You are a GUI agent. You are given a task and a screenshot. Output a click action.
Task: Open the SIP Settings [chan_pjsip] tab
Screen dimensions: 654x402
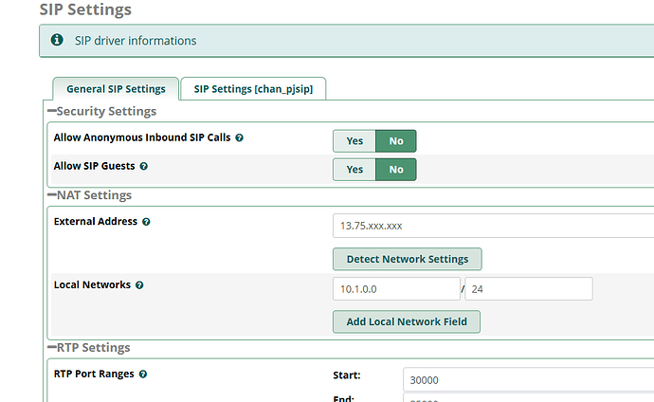tap(253, 89)
